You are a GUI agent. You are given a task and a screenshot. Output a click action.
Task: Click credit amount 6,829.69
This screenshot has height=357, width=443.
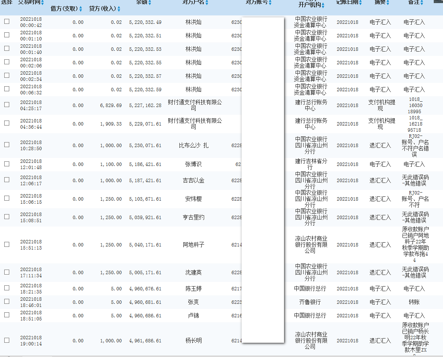pos(111,106)
